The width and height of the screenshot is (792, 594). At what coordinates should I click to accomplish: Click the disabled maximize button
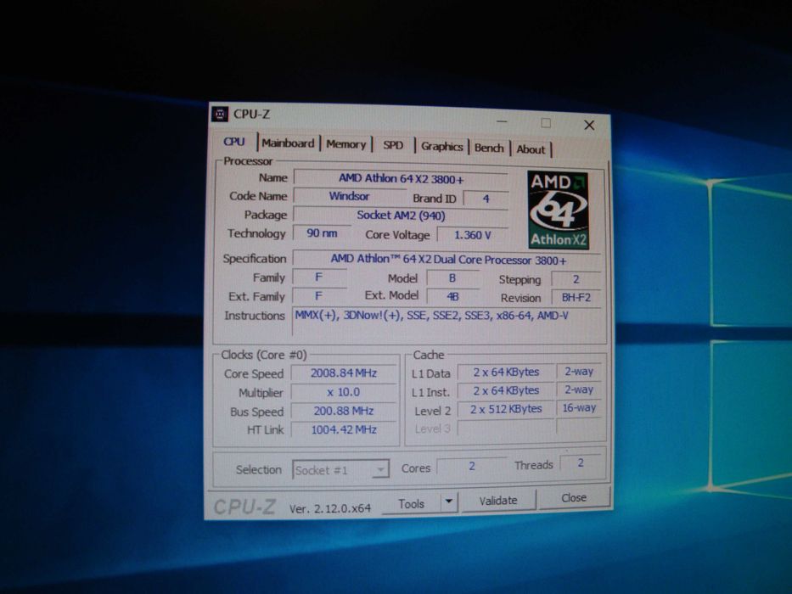click(x=546, y=123)
